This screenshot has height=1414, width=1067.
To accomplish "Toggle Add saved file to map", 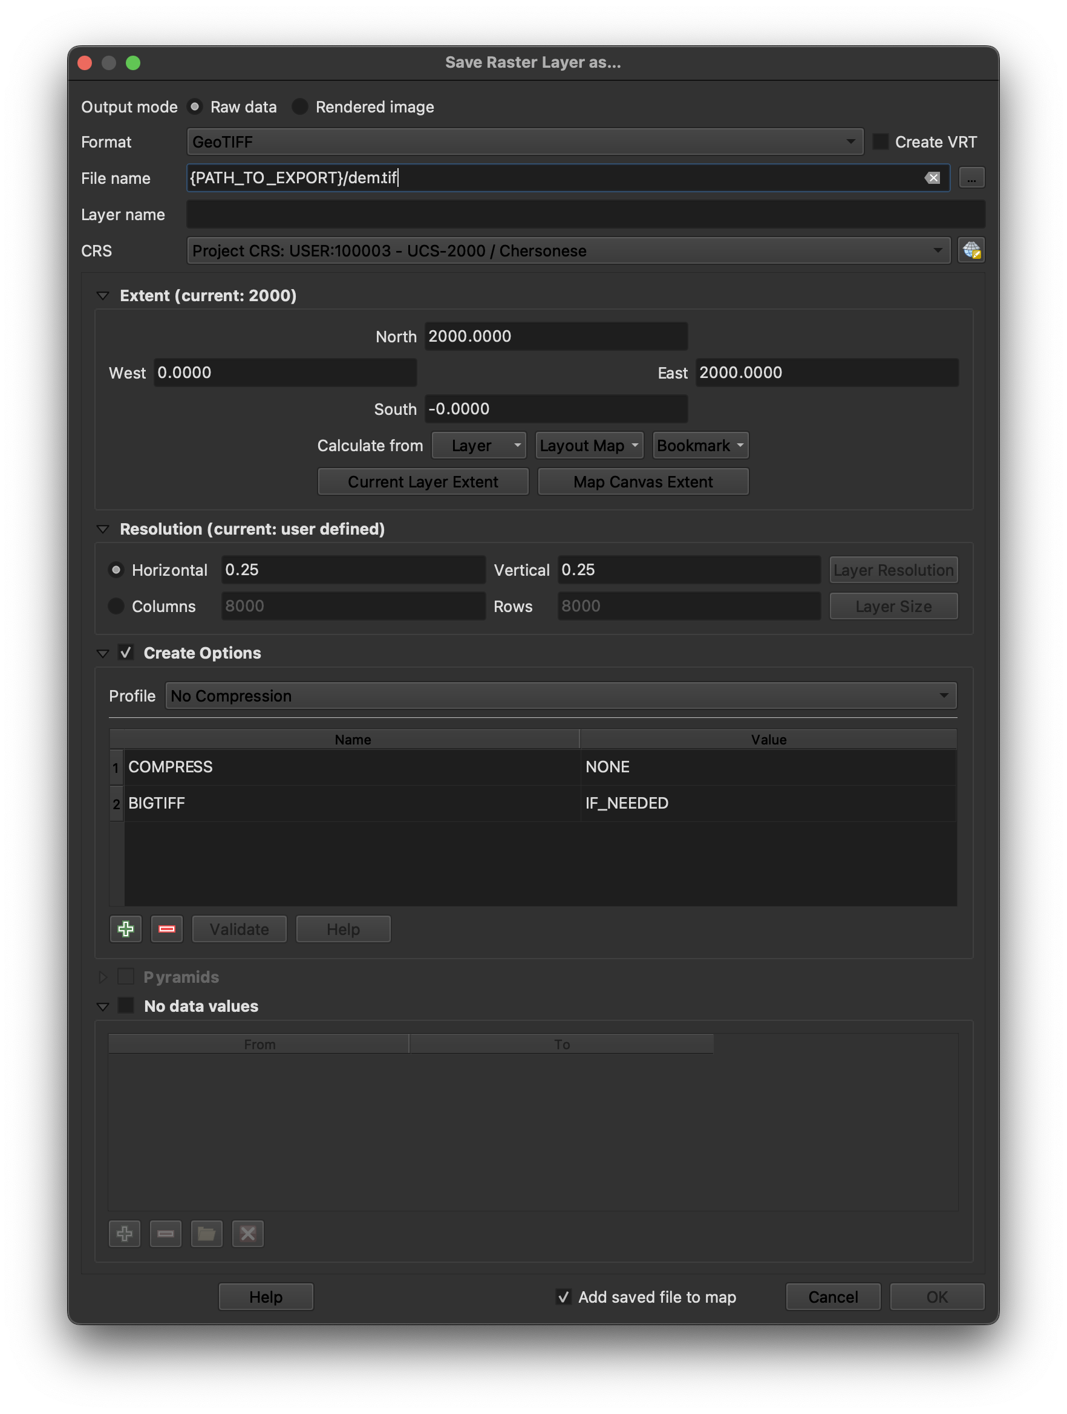I will (563, 1297).
